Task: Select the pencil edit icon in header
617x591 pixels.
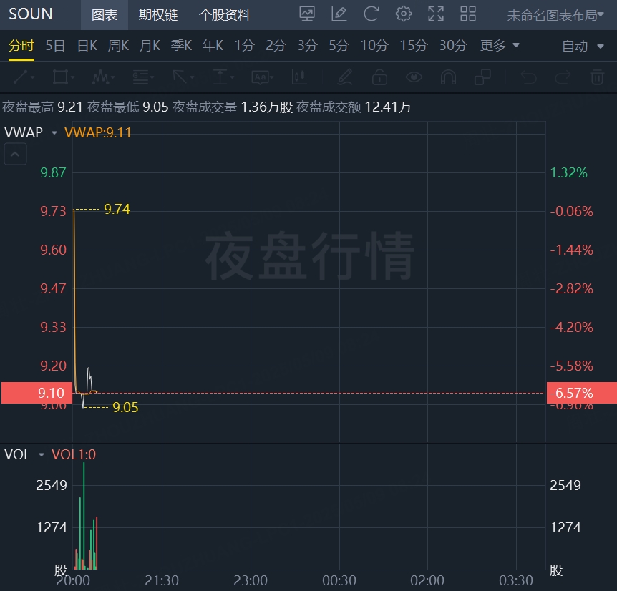Action: 339,14
